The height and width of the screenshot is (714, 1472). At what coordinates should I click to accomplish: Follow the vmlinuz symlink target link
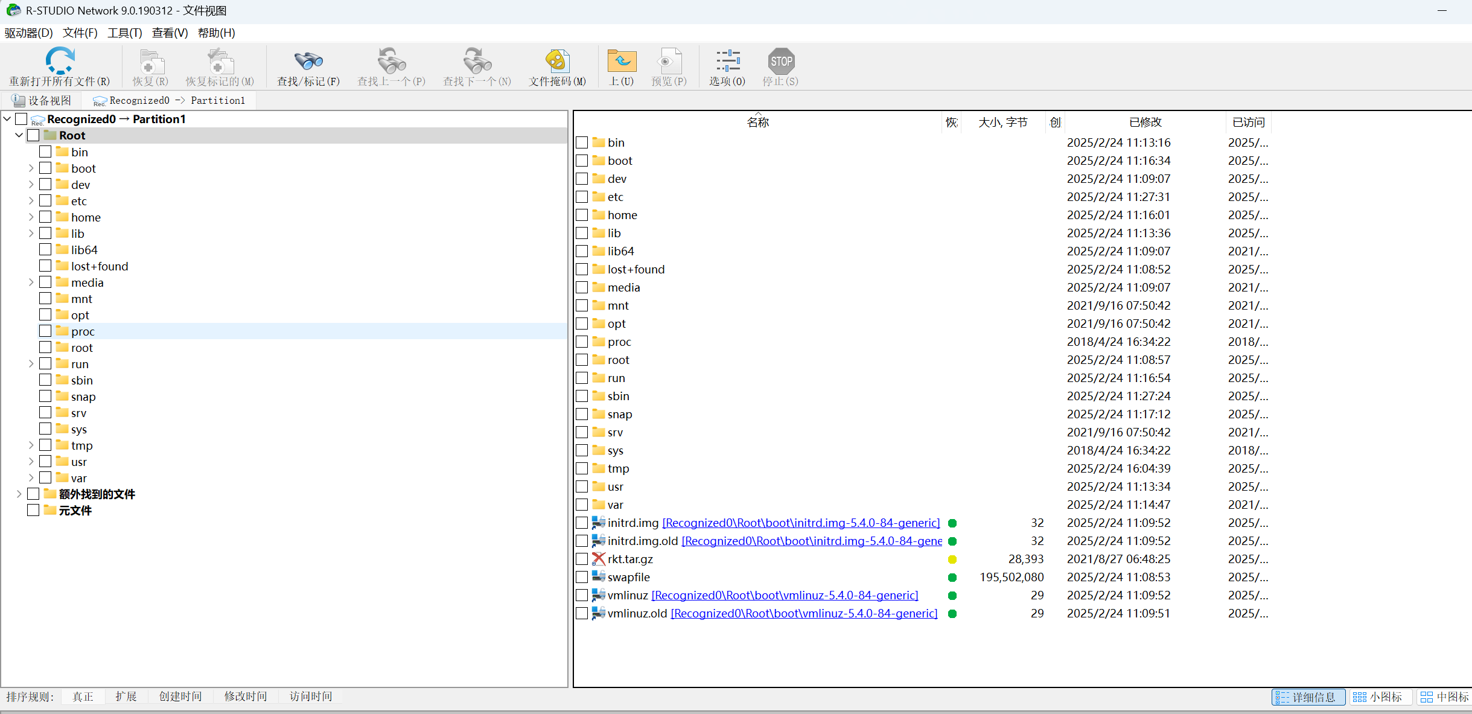pyautogui.click(x=785, y=596)
